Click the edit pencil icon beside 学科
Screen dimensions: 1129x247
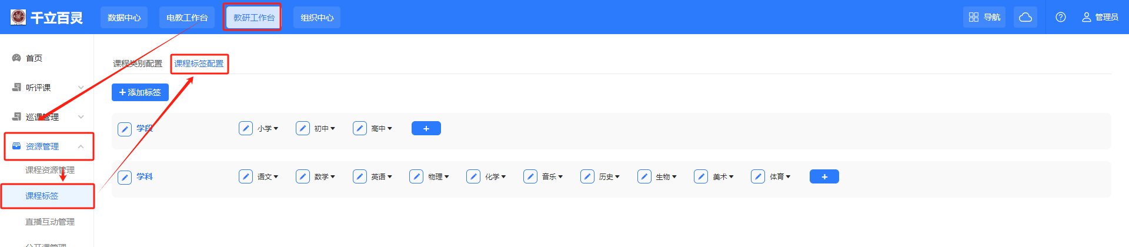[x=125, y=177]
